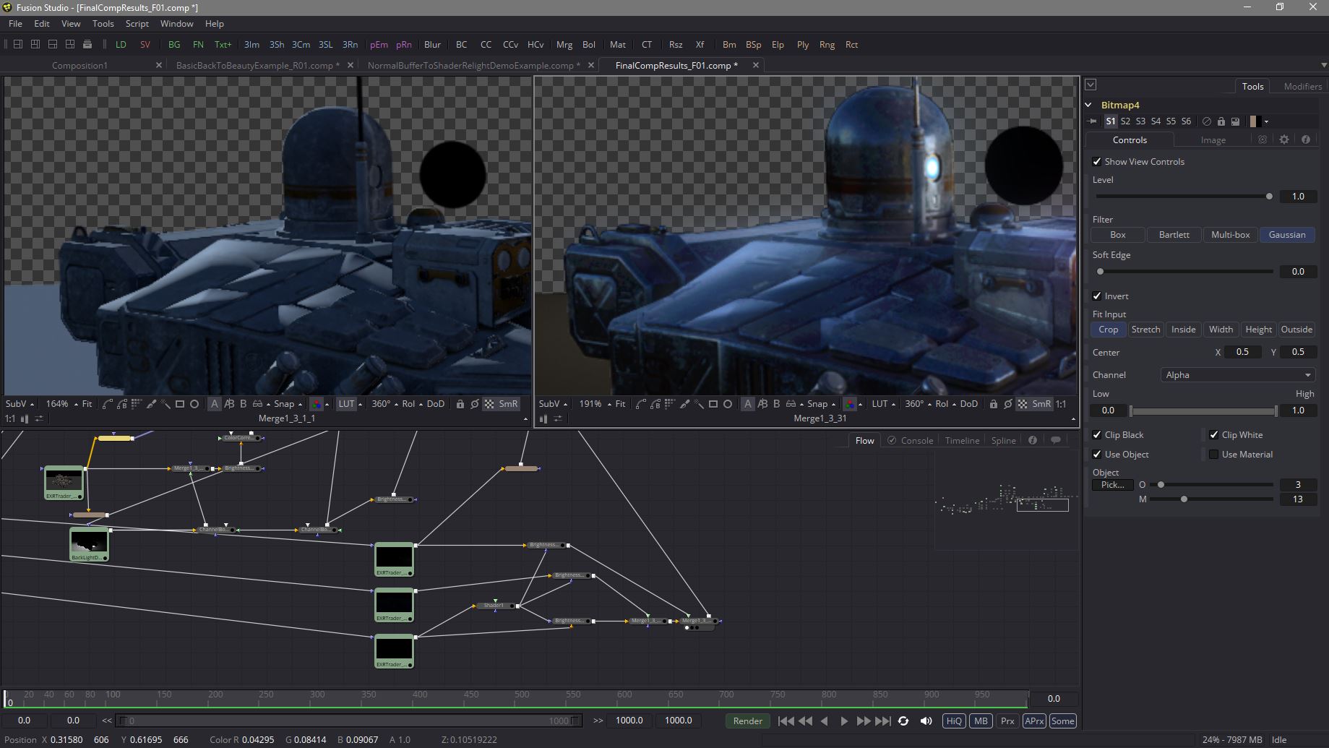The height and width of the screenshot is (748, 1329).
Task: Click the loop playback icon
Action: tap(903, 721)
